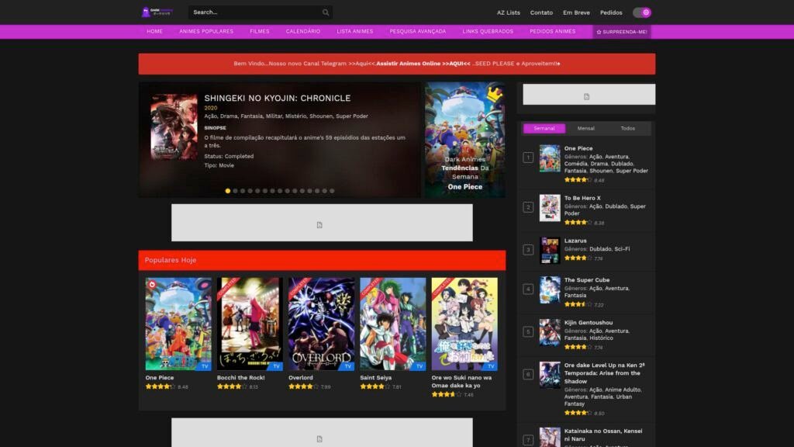Open Bocchi the Rock! poster
794x447 pixels.
pyautogui.click(x=250, y=324)
